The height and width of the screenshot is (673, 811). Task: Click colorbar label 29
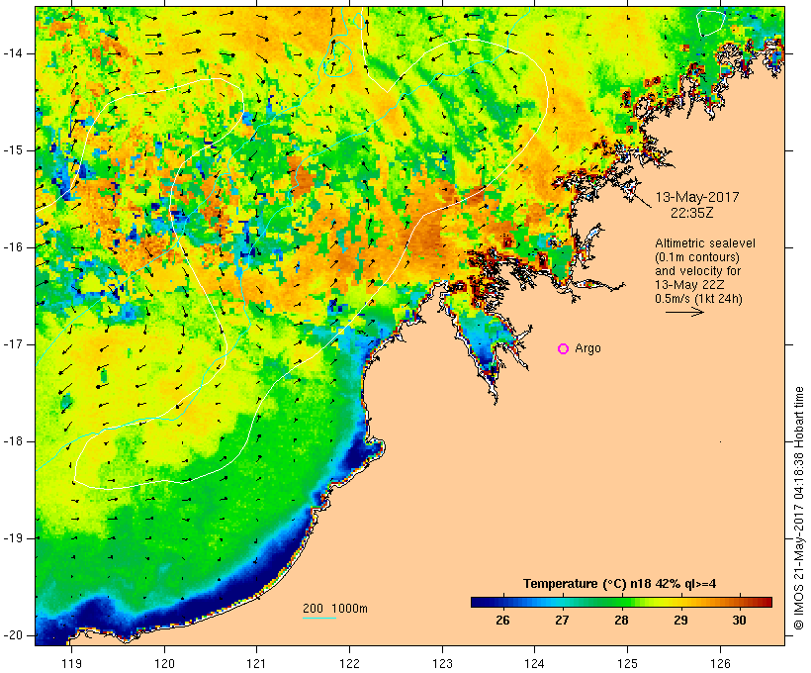tap(680, 620)
